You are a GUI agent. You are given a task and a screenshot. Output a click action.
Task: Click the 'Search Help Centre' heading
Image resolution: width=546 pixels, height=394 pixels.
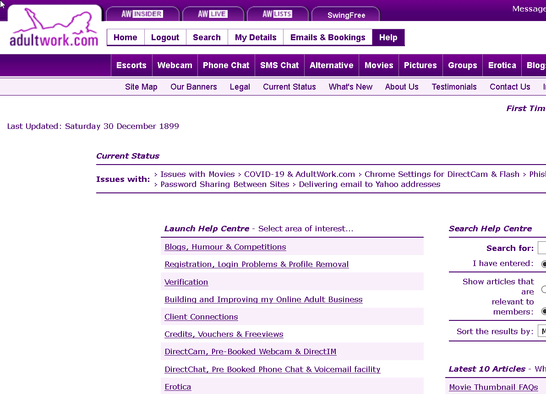pos(490,229)
